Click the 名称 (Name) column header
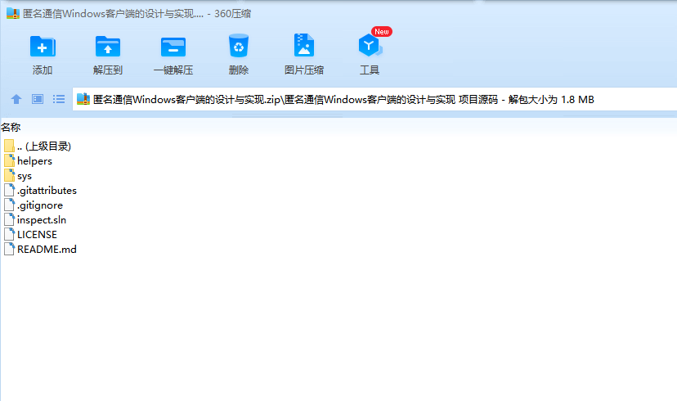677x401 pixels. (11, 128)
